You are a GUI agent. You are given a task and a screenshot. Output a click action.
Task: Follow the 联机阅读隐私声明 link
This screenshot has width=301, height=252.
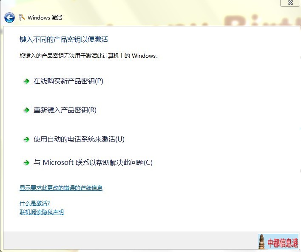pos(41,212)
